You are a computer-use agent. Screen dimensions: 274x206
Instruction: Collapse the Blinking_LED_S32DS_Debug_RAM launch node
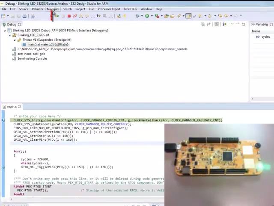click(5, 30)
